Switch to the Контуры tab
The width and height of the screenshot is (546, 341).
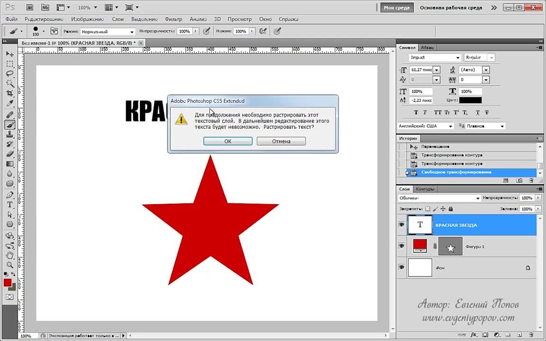(x=425, y=189)
